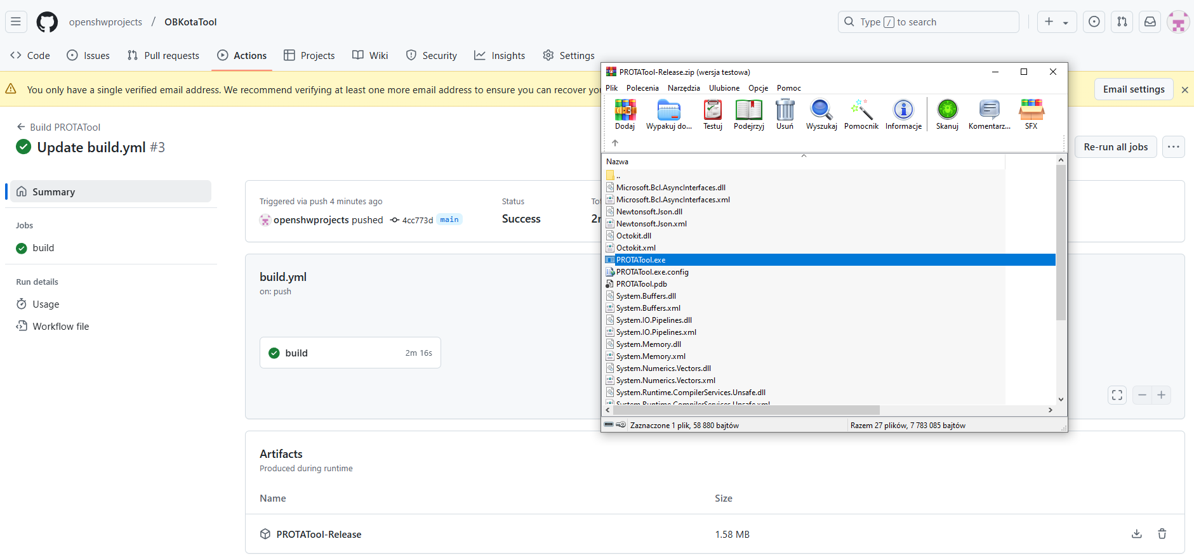Click SFX icon in WinRAR toolbar
The height and width of the screenshot is (560, 1194).
click(1031, 115)
